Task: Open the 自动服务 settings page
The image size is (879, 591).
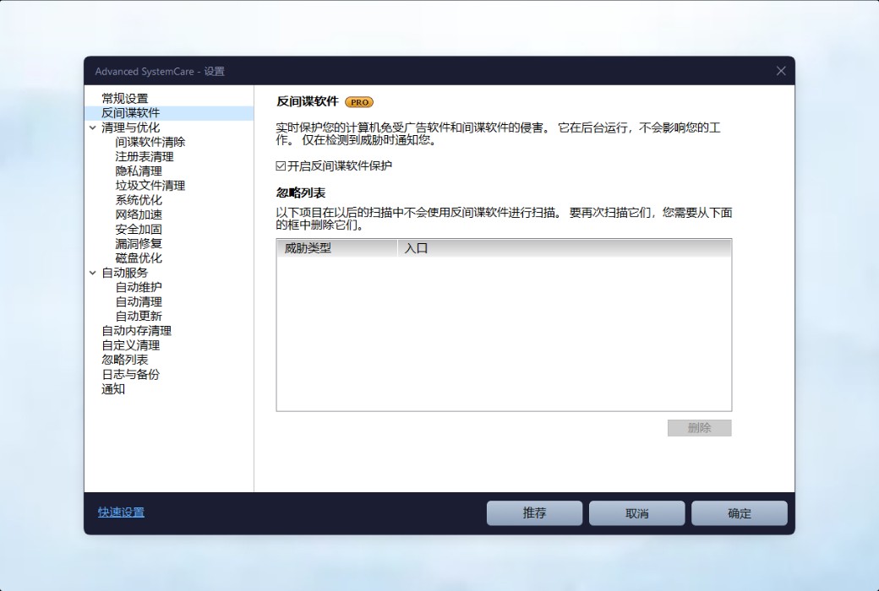Action: click(124, 273)
